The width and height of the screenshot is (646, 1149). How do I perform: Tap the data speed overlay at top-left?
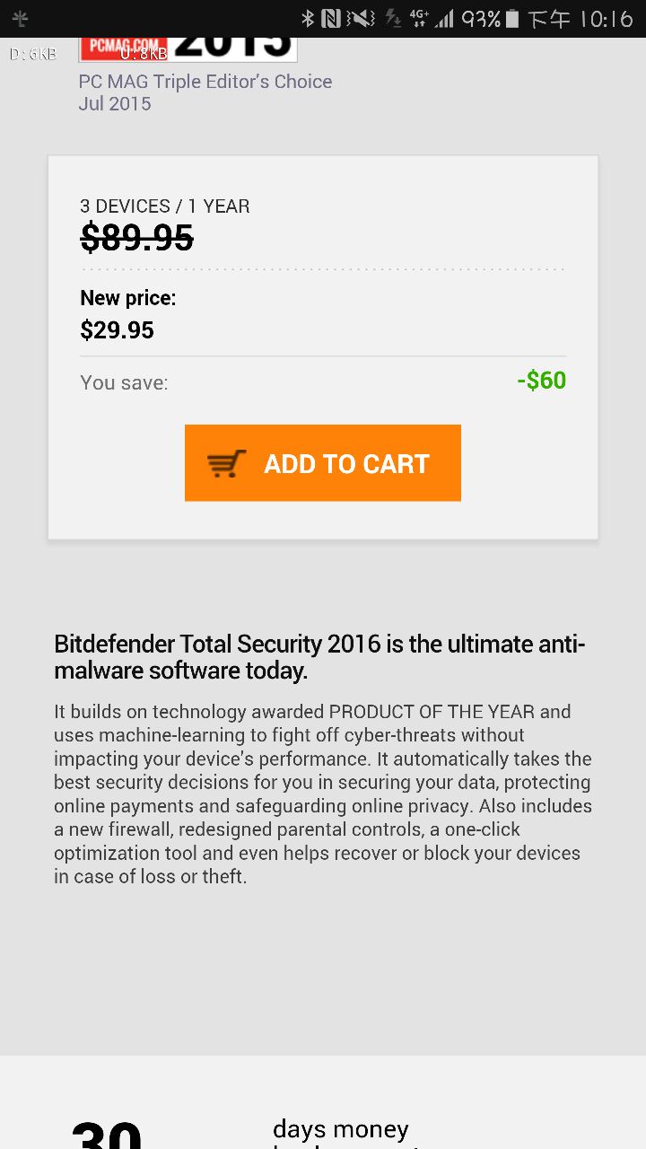[x=32, y=54]
